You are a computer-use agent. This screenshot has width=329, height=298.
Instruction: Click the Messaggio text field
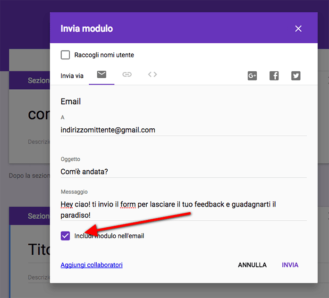(x=184, y=210)
